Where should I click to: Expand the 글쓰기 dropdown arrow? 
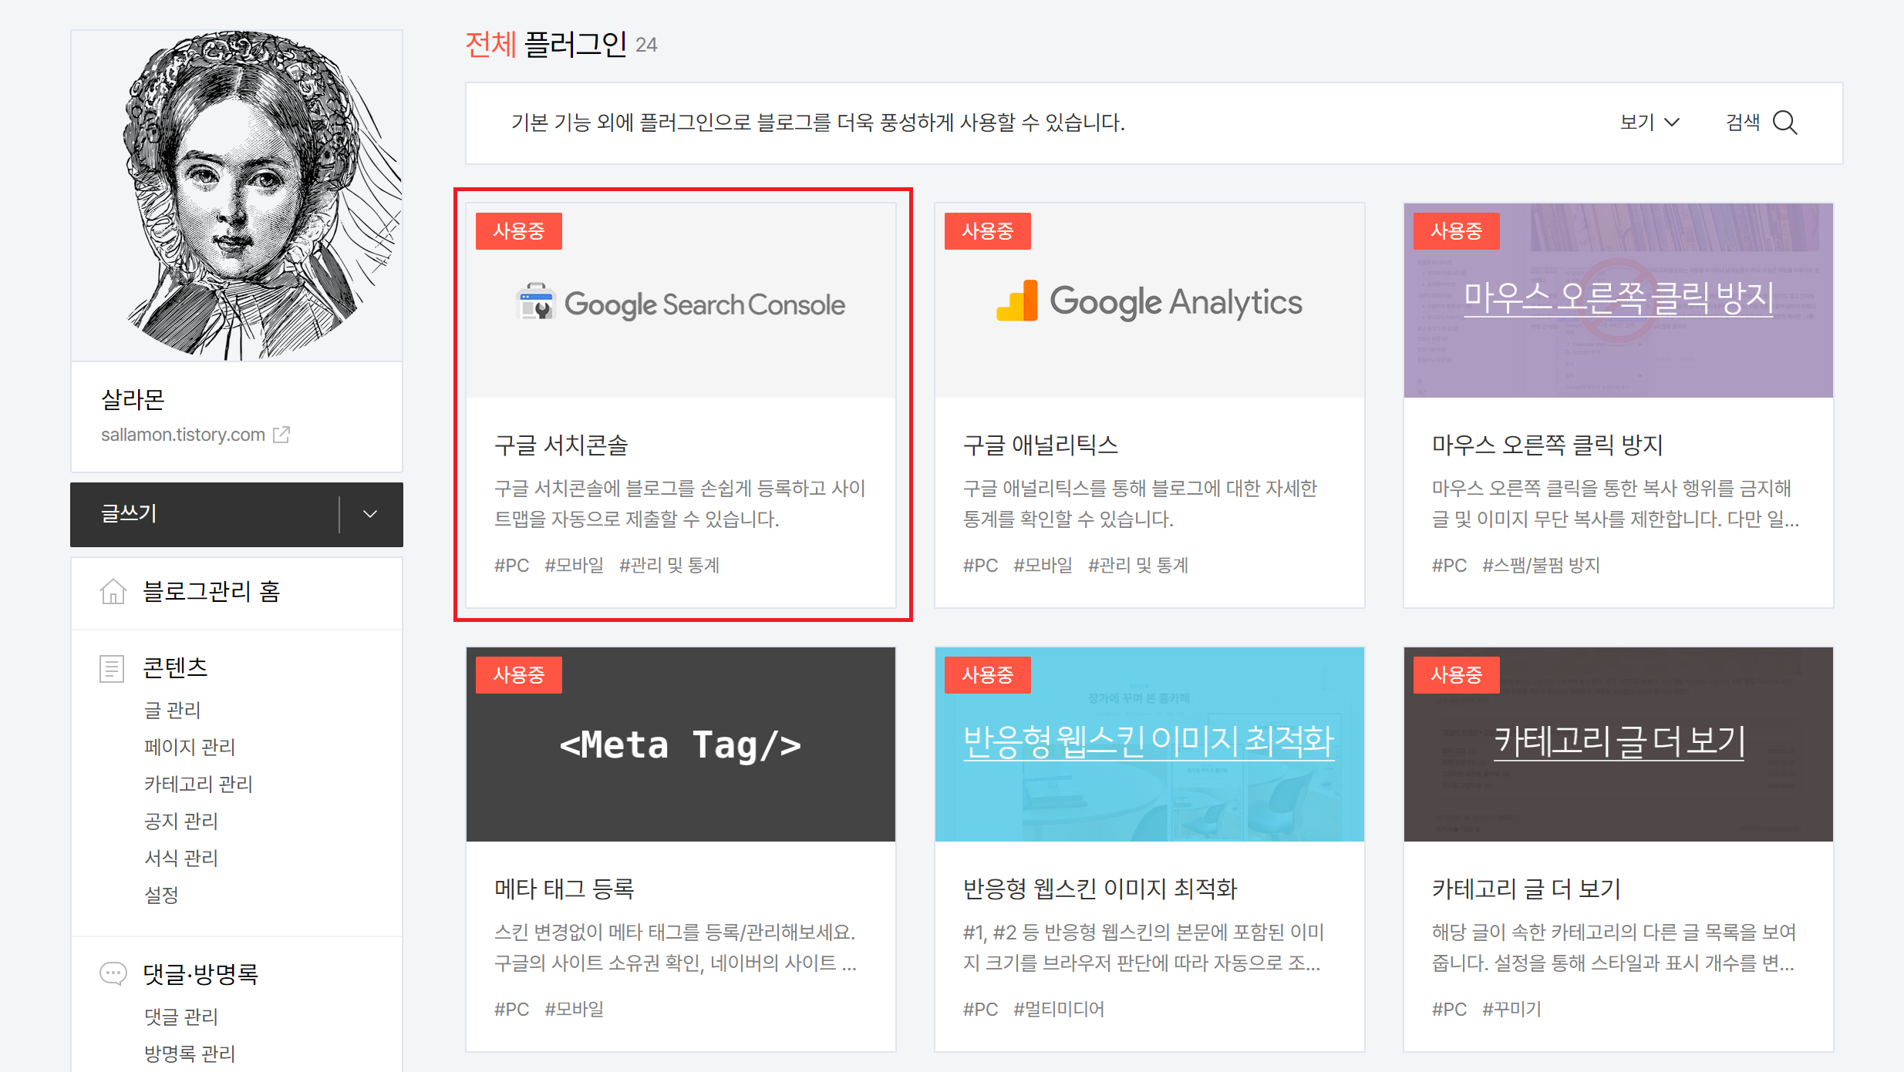coord(370,514)
